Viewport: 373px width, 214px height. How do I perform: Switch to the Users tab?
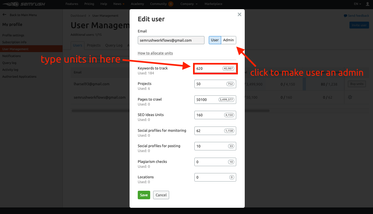pos(78,45)
